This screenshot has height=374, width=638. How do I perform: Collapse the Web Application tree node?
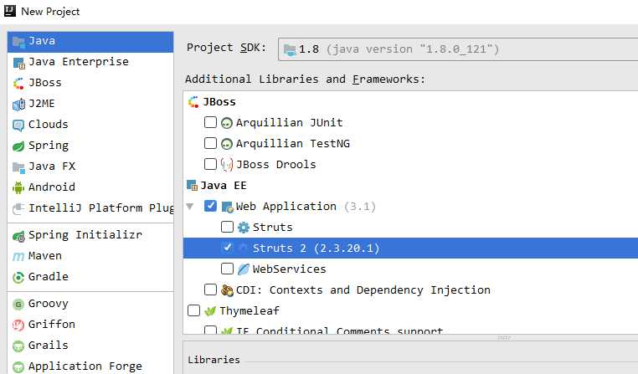tap(190, 207)
